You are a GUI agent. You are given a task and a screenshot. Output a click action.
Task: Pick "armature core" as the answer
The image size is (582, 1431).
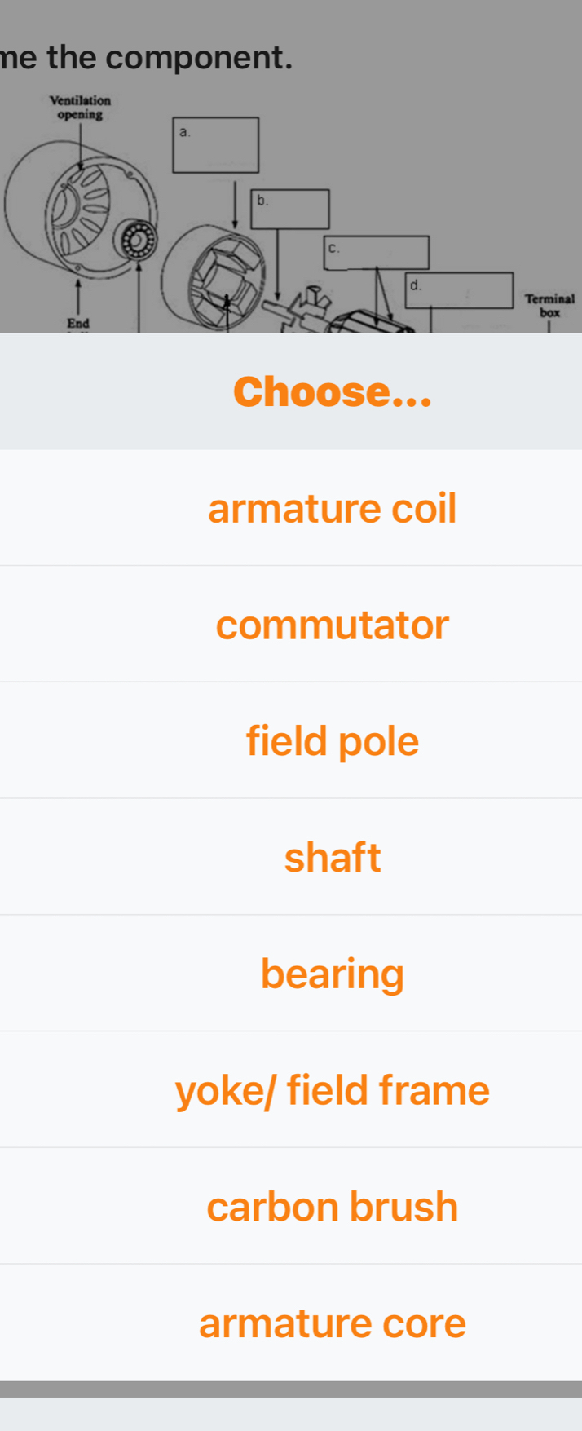pos(332,1323)
